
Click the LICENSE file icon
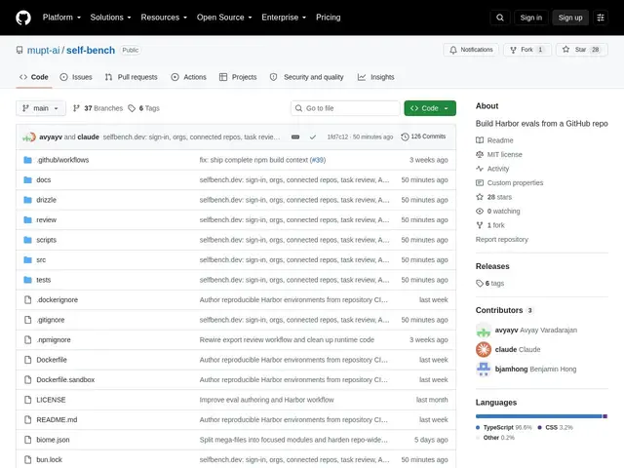coord(27,400)
